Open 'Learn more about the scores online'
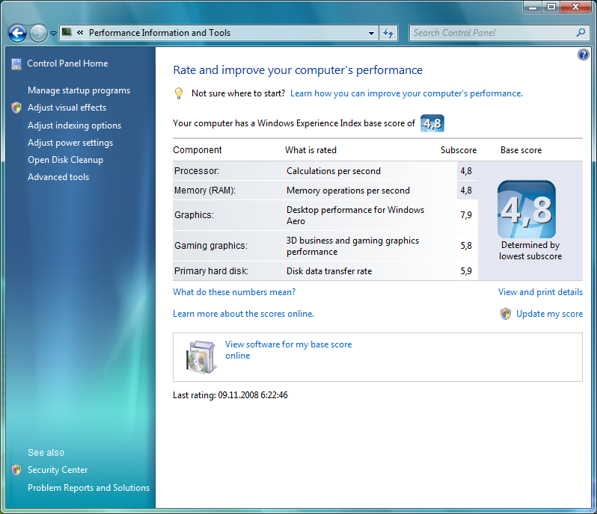Image resolution: width=597 pixels, height=514 pixels. coord(243,314)
